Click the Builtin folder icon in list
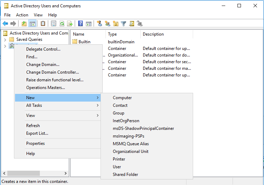264x185 pixels. [x=75, y=42]
